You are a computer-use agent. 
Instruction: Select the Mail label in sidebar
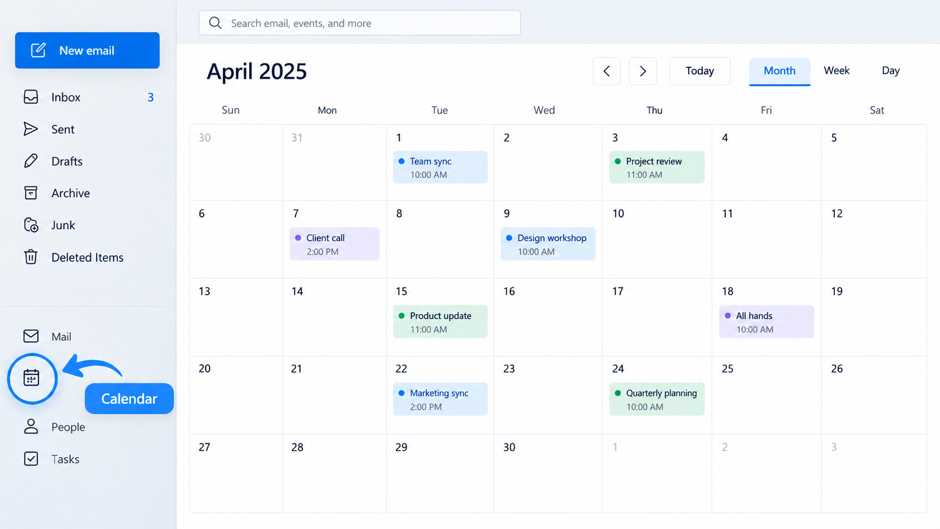(x=61, y=337)
